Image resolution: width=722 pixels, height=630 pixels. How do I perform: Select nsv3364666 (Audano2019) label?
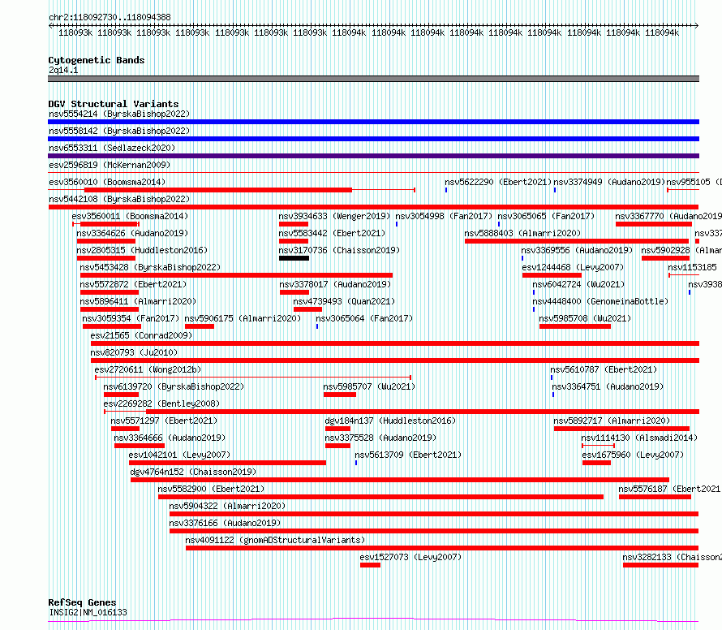[x=170, y=438]
